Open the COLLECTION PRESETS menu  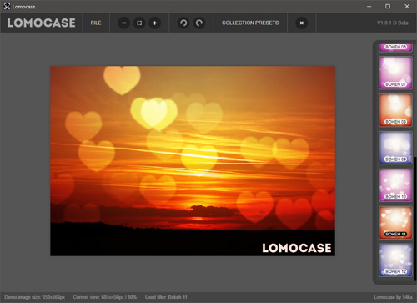tap(250, 23)
